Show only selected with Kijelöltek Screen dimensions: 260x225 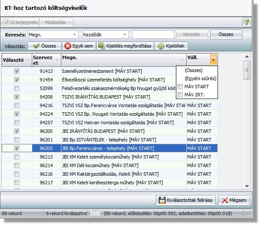171,46
